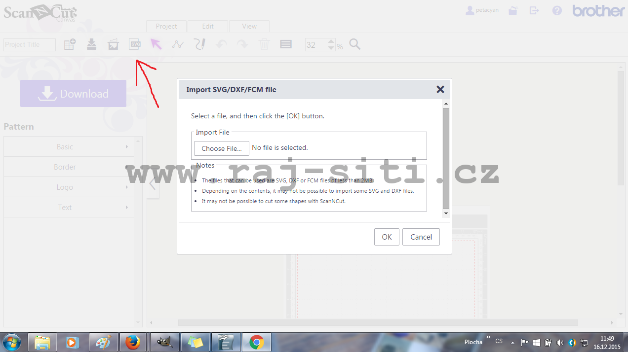Click the Project Title input field
The image size is (628, 352).
30,45
